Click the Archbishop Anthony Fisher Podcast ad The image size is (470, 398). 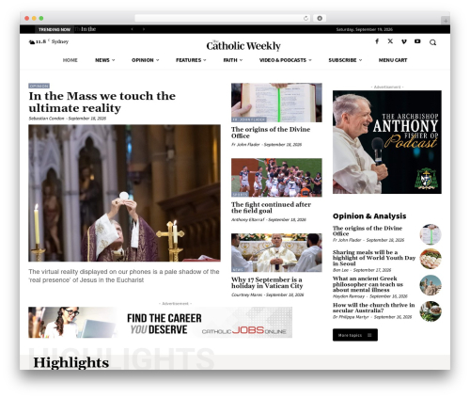[387, 142]
